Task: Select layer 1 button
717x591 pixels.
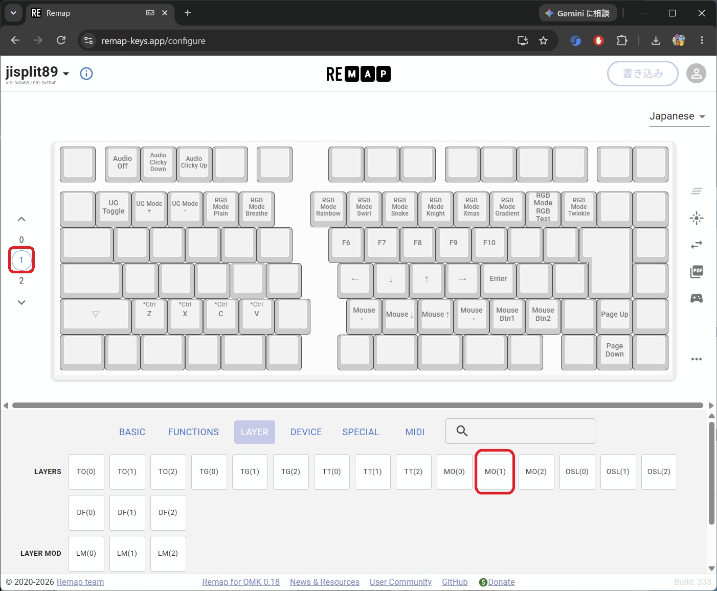Action: (x=21, y=260)
